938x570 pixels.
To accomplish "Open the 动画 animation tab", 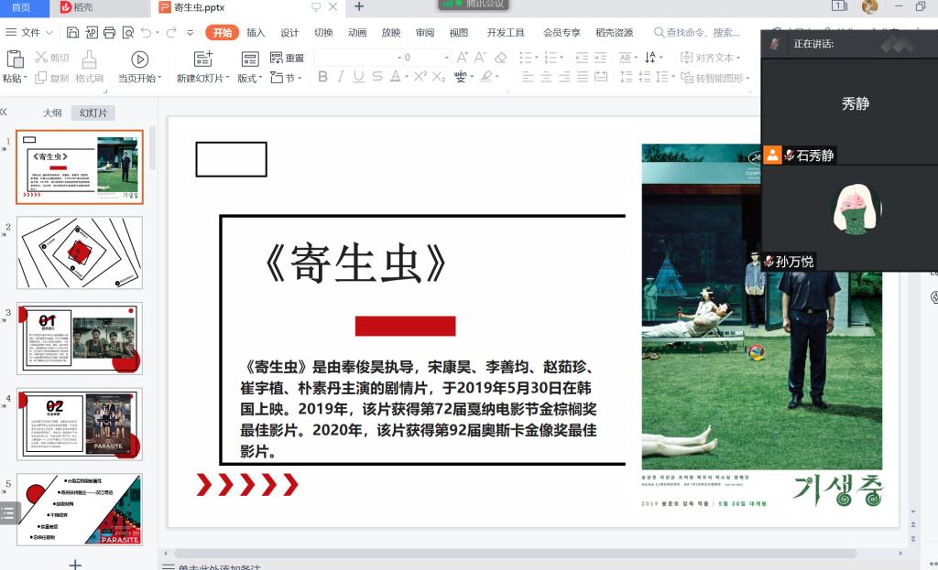I will 357,33.
